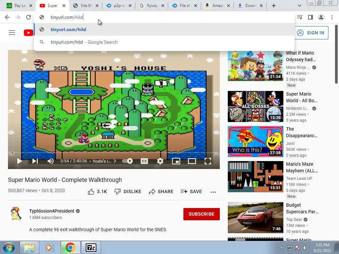339x254 pixels.
Task: Select tinyurl.com/hild URL suggestion
Action: click(164, 29)
